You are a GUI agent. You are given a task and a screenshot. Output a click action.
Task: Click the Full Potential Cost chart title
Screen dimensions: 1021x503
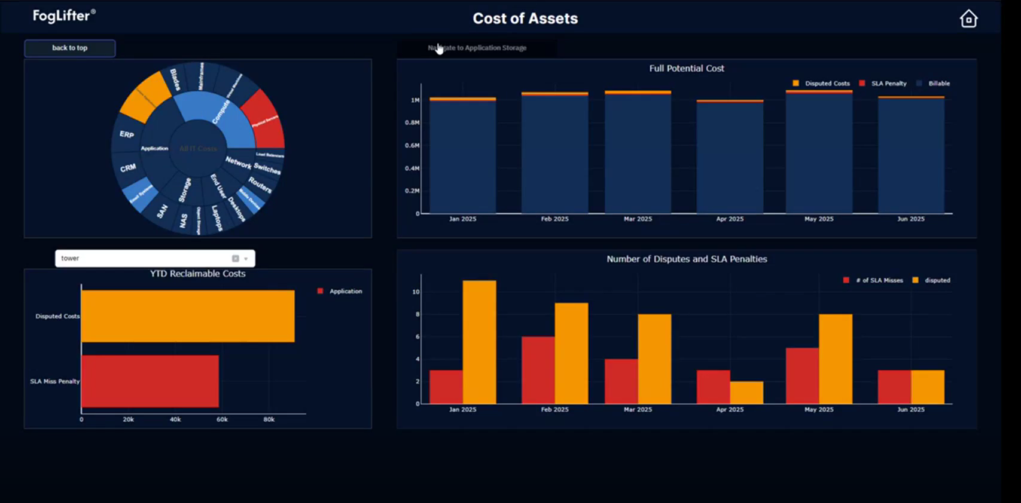point(687,69)
